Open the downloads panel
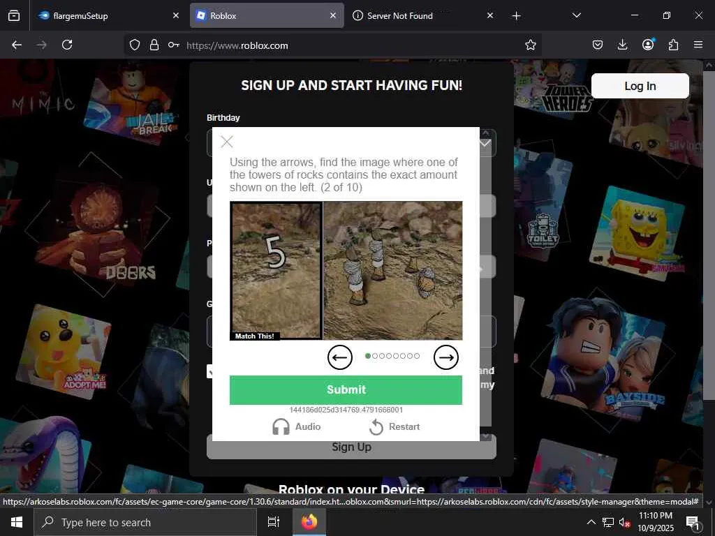 (x=622, y=45)
